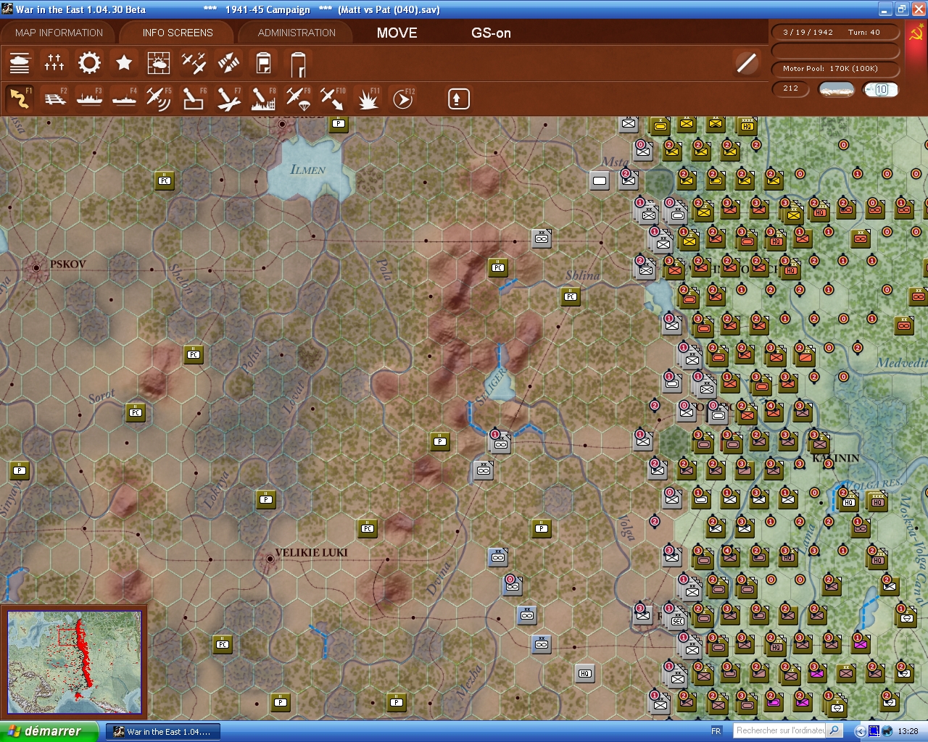Open the weather map icon
The height and width of the screenshot is (742, 928).
click(x=159, y=63)
